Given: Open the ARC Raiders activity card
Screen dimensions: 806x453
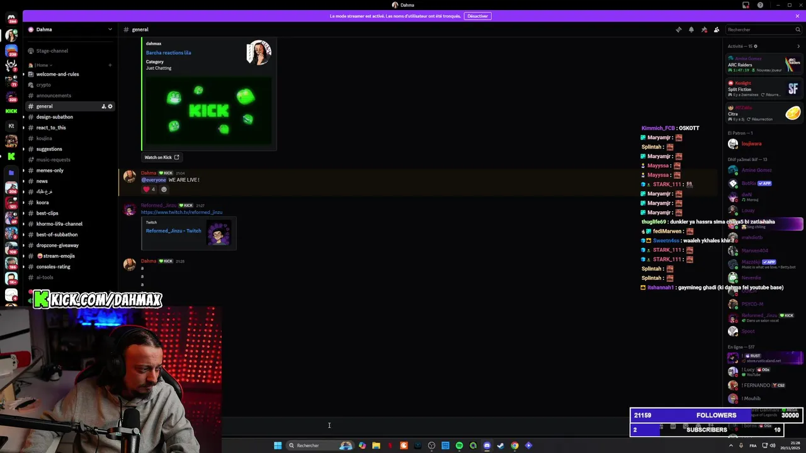Looking at the screenshot, I should [x=764, y=64].
